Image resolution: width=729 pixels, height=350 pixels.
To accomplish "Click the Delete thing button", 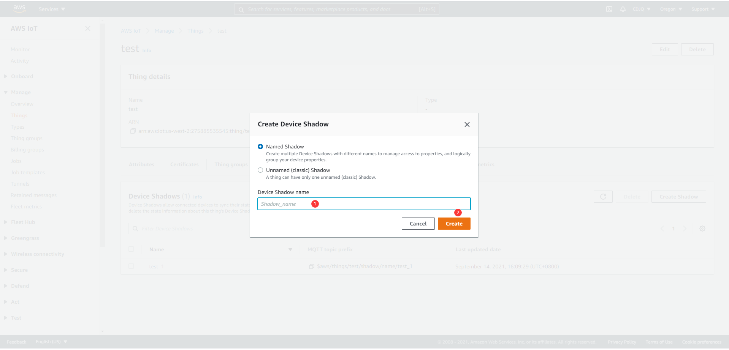I will pyautogui.click(x=697, y=49).
